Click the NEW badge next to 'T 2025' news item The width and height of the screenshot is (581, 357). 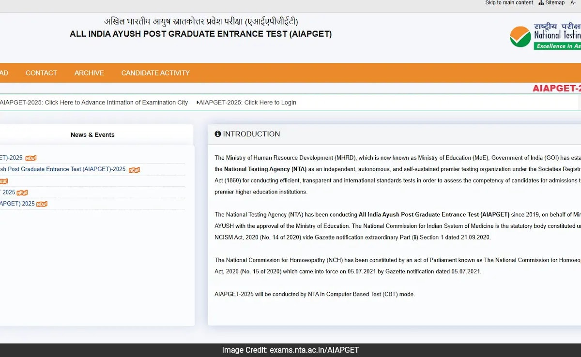click(22, 193)
